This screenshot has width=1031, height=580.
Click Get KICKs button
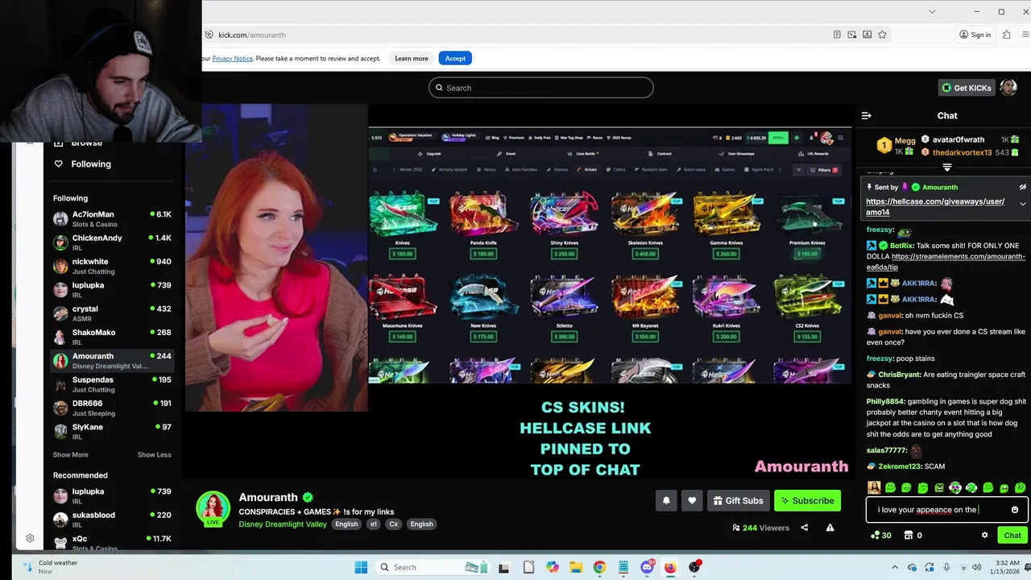click(966, 88)
